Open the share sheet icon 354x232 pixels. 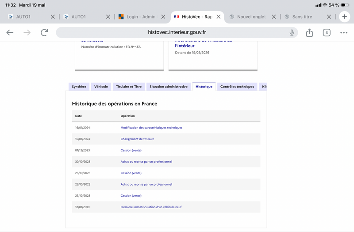tap(309, 33)
